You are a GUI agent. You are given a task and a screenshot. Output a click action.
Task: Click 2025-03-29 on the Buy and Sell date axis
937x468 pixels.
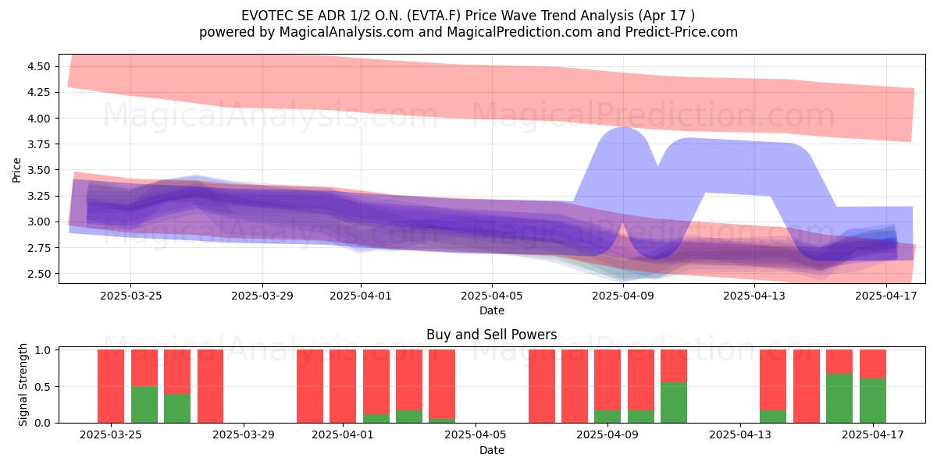click(x=244, y=435)
